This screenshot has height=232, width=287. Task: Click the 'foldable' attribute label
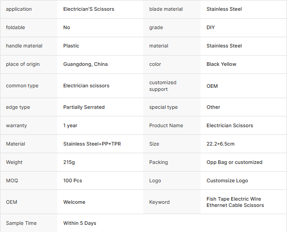click(16, 27)
